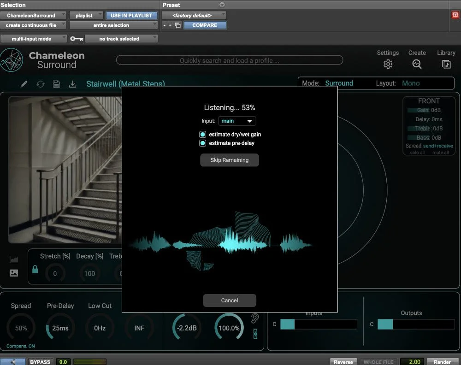Click the Spread 50% knob

(21, 328)
